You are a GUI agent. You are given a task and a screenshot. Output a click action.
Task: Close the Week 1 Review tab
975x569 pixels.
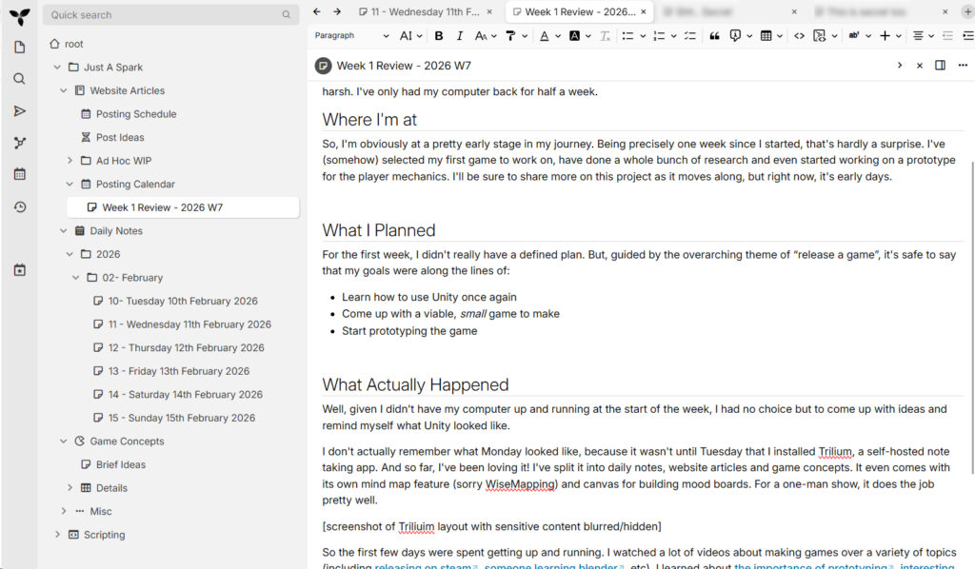[644, 11]
